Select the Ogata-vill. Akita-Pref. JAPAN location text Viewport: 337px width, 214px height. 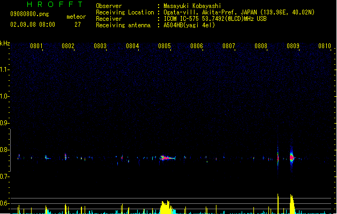click(239, 12)
